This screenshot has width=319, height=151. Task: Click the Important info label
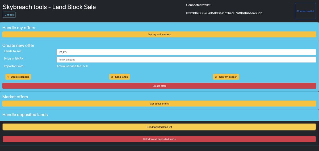(14, 66)
